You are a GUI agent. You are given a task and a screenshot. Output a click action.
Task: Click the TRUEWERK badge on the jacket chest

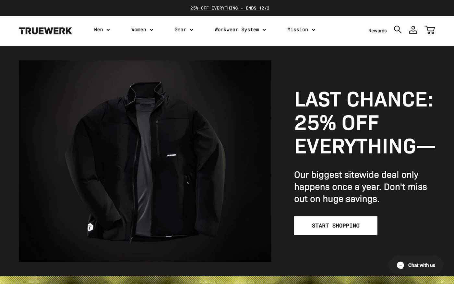click(172, 155)
